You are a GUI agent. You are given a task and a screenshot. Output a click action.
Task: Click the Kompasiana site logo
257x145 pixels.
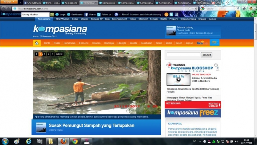click(60, 29)
